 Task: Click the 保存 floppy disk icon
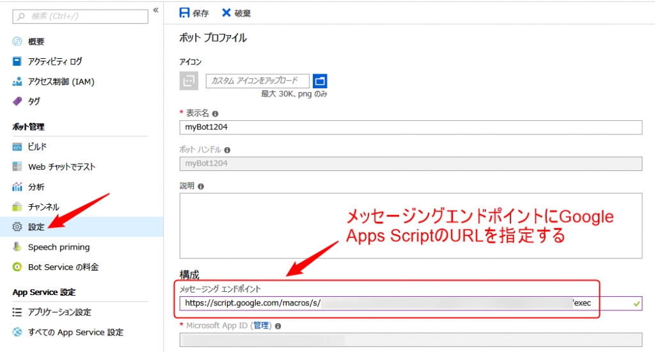click(184, 13)
